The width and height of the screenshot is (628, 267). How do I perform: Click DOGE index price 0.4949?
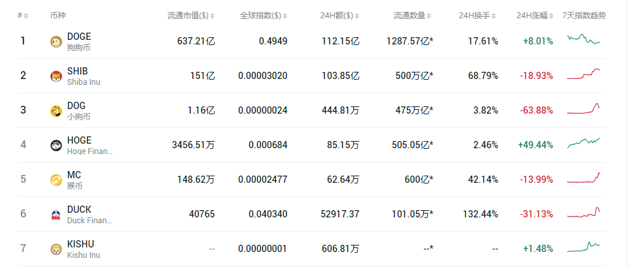click(x=273, y=41)
